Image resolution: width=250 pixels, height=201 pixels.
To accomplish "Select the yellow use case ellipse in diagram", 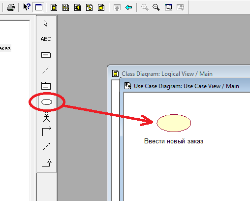I will [x=174, y=123].
